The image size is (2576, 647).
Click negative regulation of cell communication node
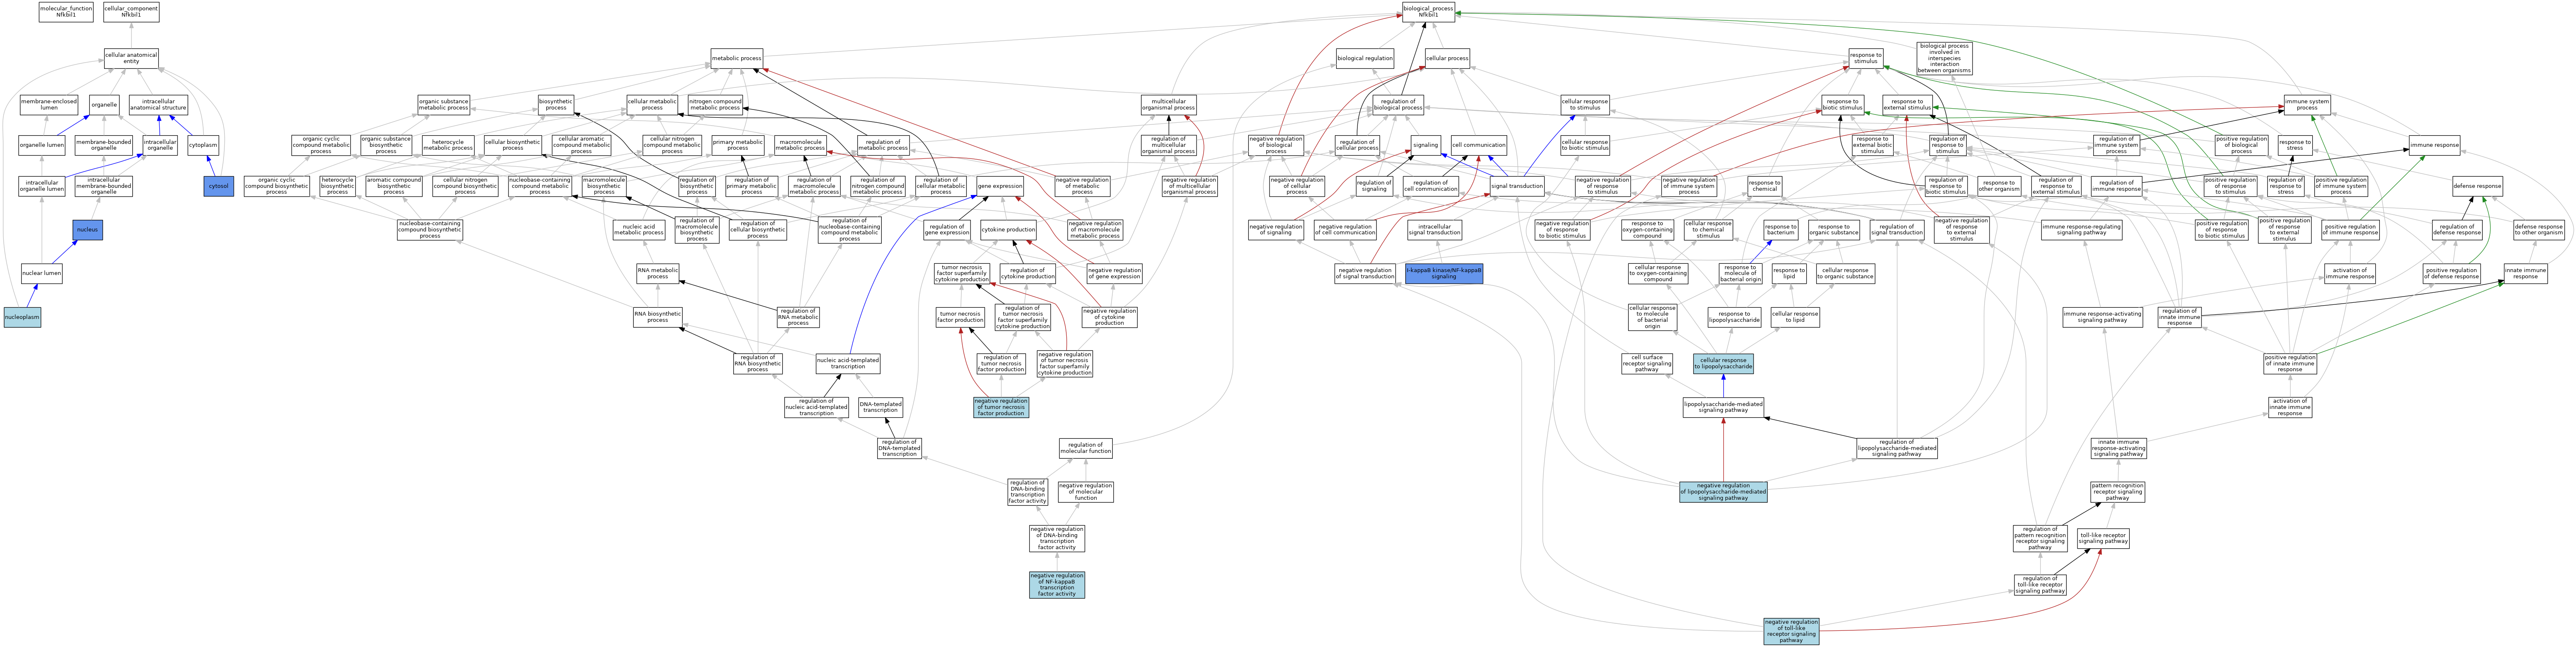(x=1345, y=230)
